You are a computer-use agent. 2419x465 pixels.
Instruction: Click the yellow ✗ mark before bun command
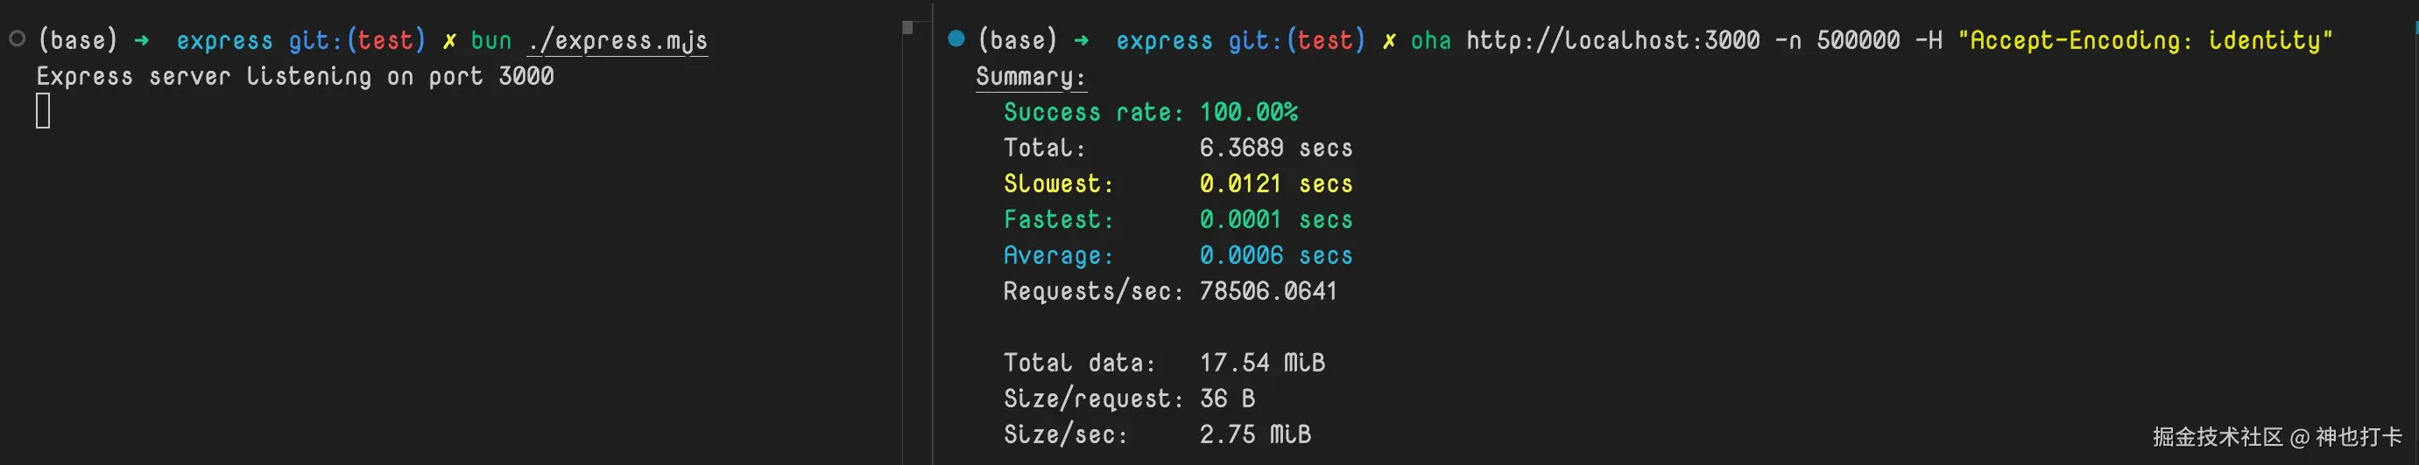point(450,40)
